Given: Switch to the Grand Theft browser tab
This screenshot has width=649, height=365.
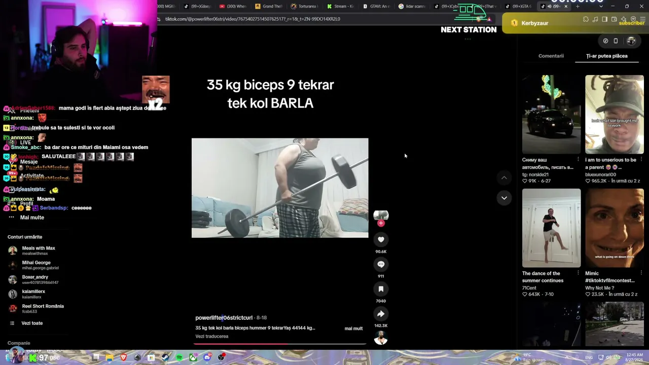Looking at the screenshot, I should click(269, 7).
